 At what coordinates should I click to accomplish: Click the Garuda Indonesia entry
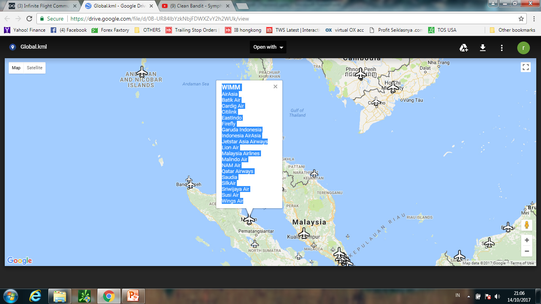pyautogui.click(x=242, y=130)
